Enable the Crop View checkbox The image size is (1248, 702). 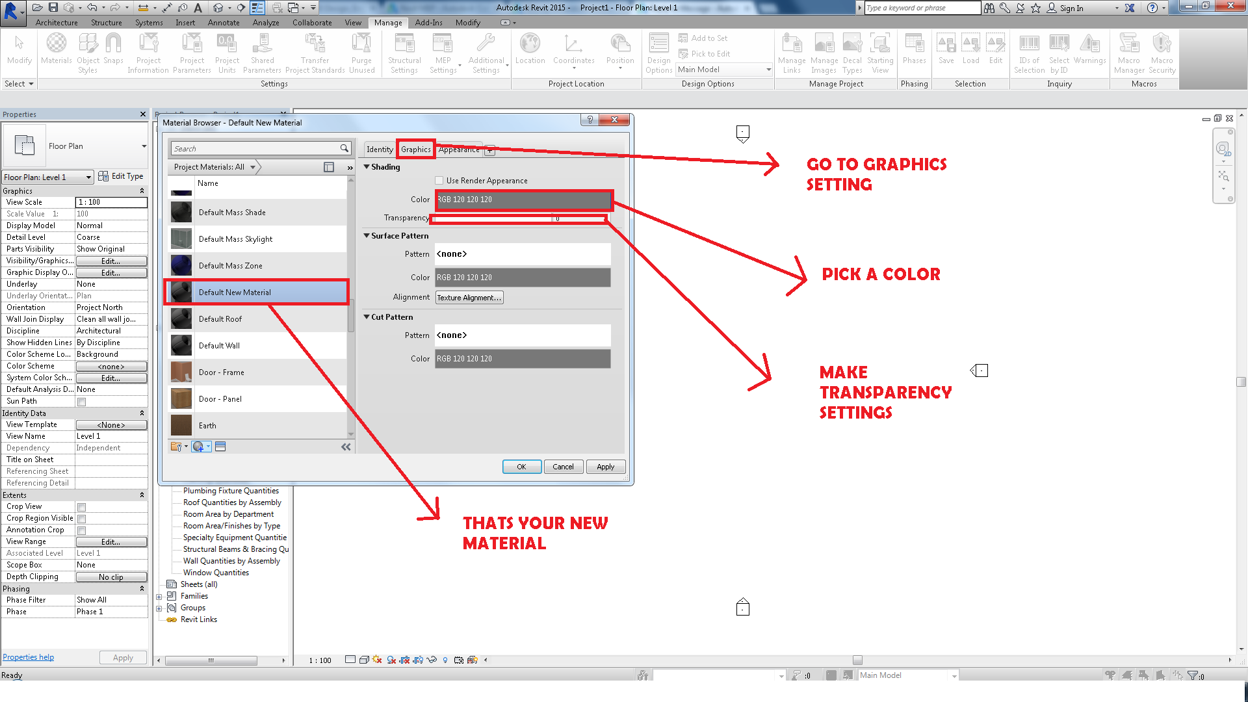click(81, 506)
